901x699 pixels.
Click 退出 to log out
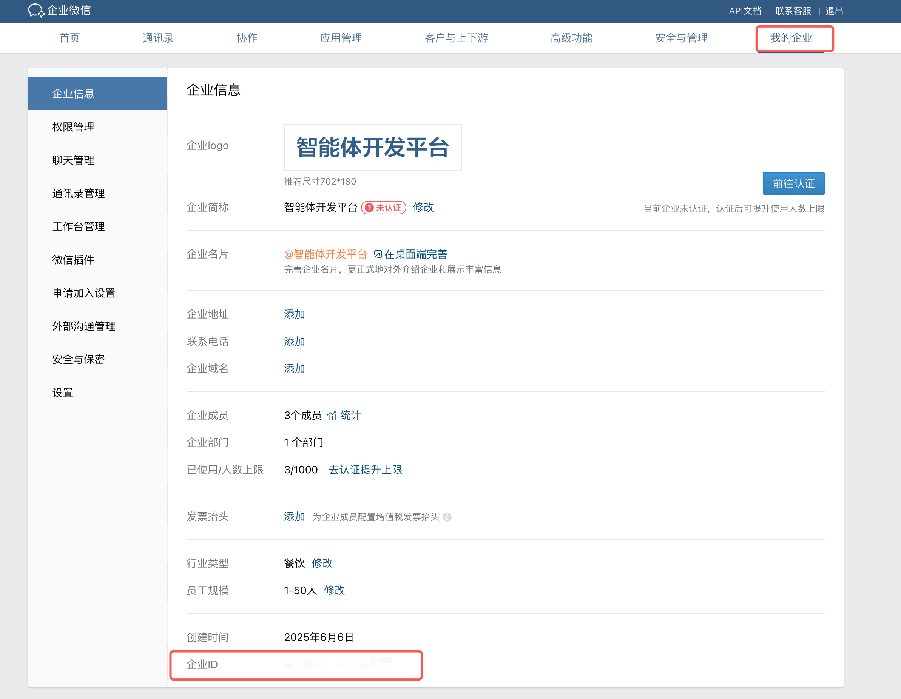click(x=834, y=11)
